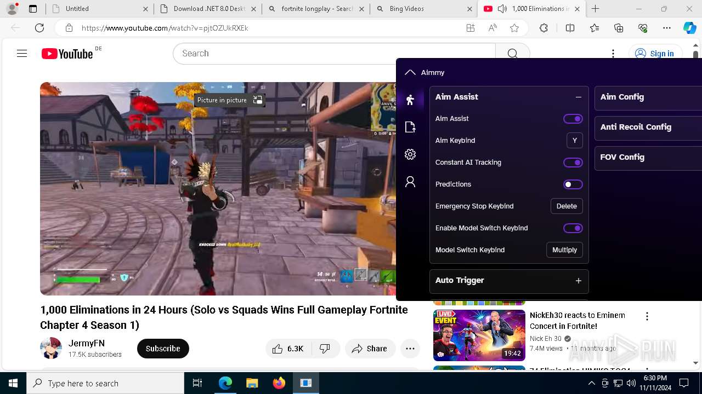Open Firefox from the taskbar
The width and height of the screenshot is (702, 394).
click(x=279, y=383)
